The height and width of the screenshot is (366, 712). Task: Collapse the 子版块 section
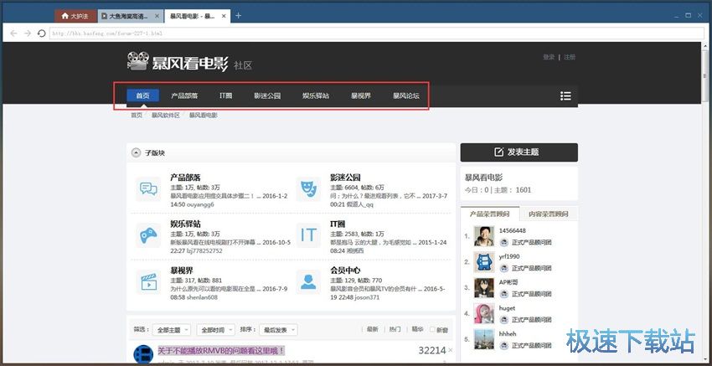coord(136,153)
